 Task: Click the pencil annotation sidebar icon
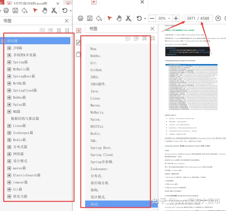pyautogui.click(x=78, y=42)
